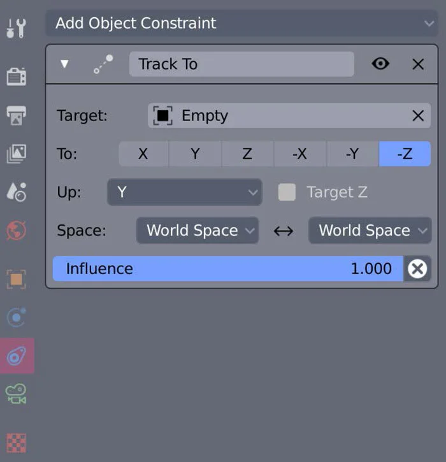The height and width of the screenshot is (462, 446).
Task: Toggle Track To constraint visibility eye
Action: 380,64
